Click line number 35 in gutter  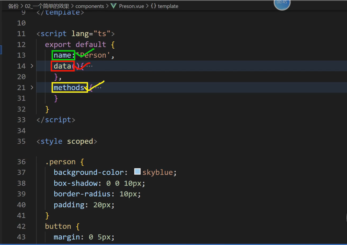point(21,141)
